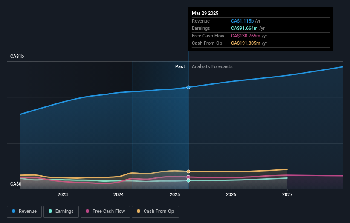
Task: Select the 2027 x-axis label
Action: tap(287, 194)
